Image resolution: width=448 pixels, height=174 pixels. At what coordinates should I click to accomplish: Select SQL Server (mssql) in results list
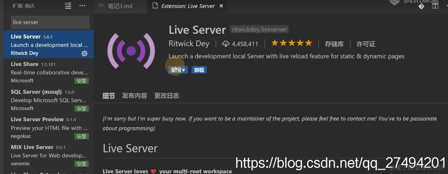[49, 100]
